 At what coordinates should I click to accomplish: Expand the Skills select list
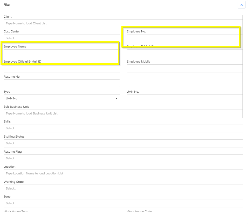[x=123, y=128]
